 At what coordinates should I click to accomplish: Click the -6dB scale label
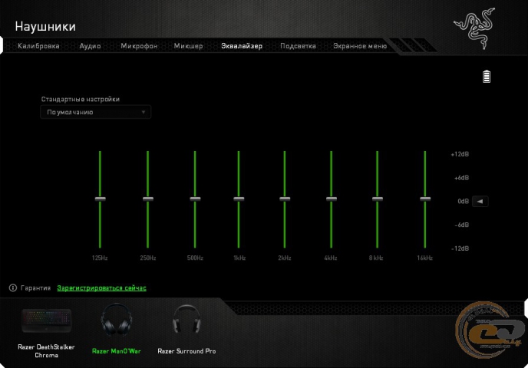click(x=461, y=225)
